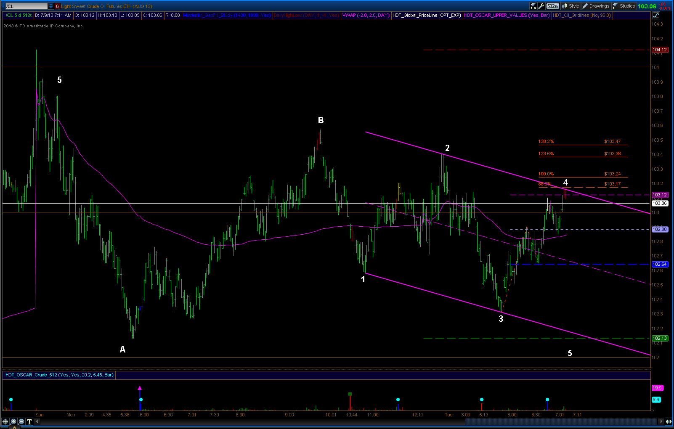Screen dimensions: 674x429
Task: Select the text T drawing tool
Action: 29,421
